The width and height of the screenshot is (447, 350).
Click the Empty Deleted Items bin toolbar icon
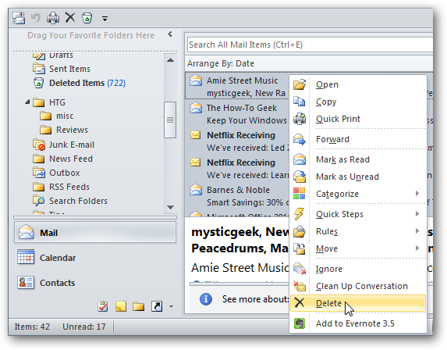(x=87, y=18)
